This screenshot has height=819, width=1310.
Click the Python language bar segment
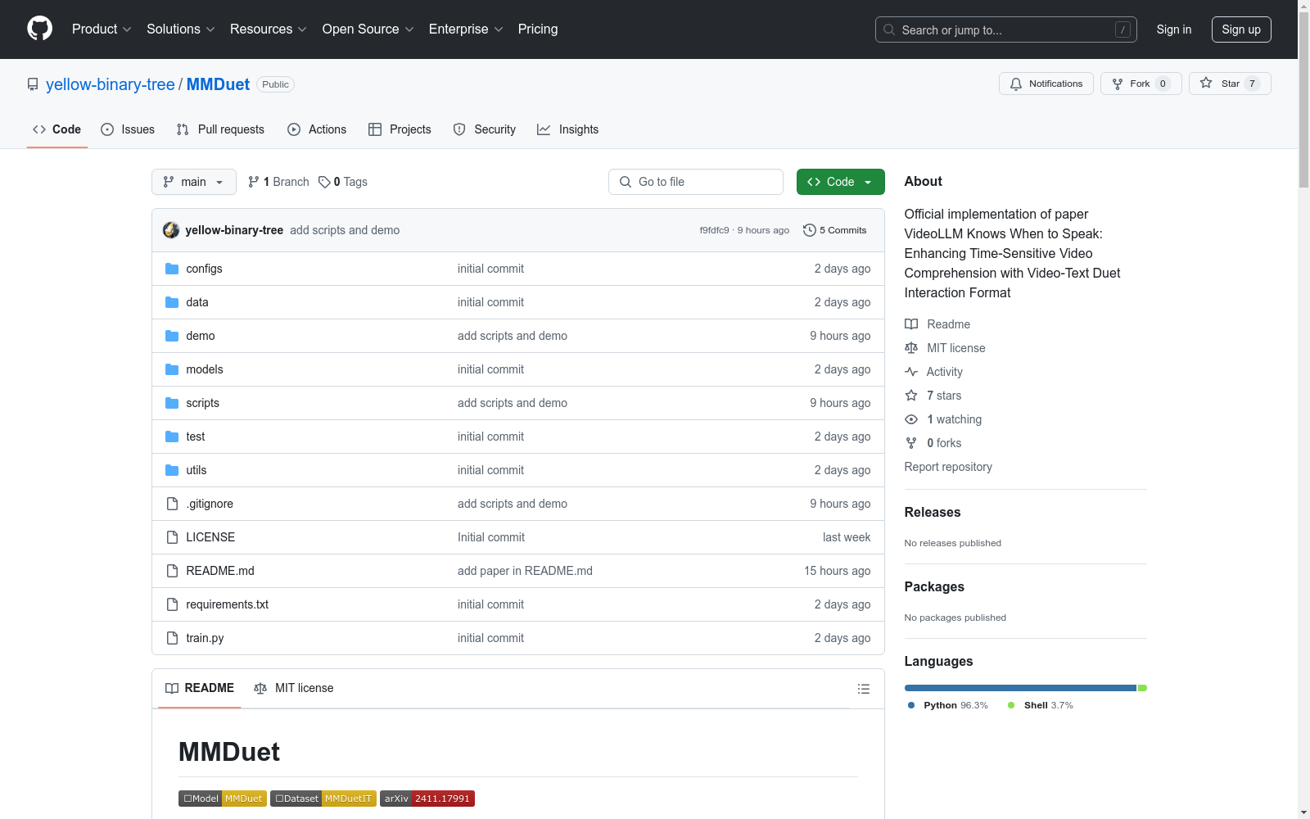[1020, 688]
